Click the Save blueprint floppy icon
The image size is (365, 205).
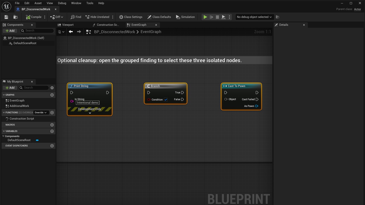pos(6,17)
